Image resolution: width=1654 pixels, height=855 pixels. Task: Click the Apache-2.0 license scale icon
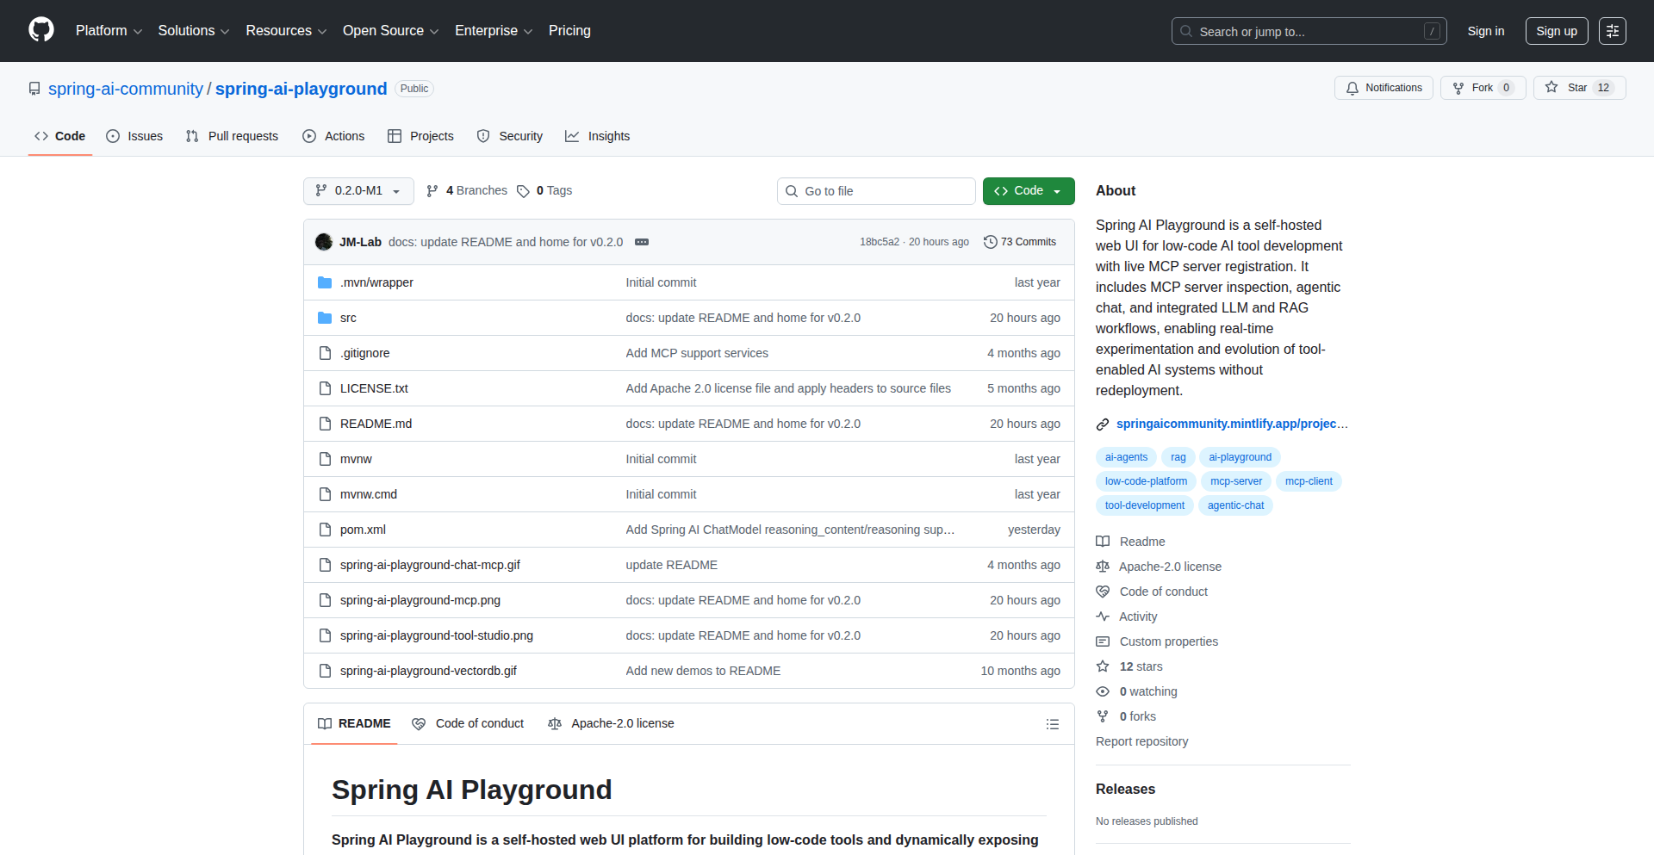[x=1103, y=567]
